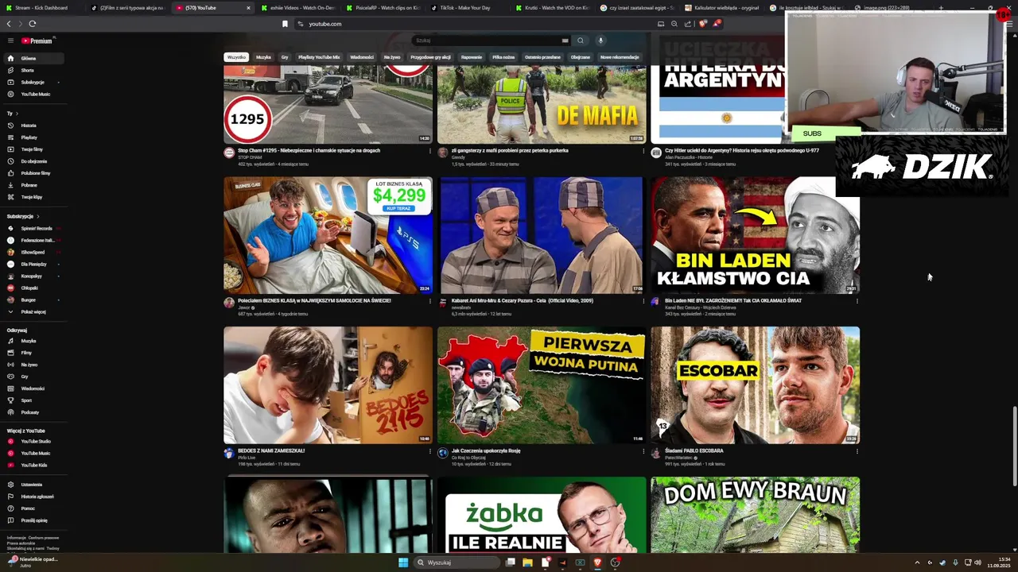Select the Piłka nożna filter chip

point(503,57)
